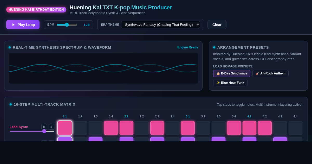Click the step 3.1 column header
Viewport: 312px width, 164px height.
click(x=188, y=116)
